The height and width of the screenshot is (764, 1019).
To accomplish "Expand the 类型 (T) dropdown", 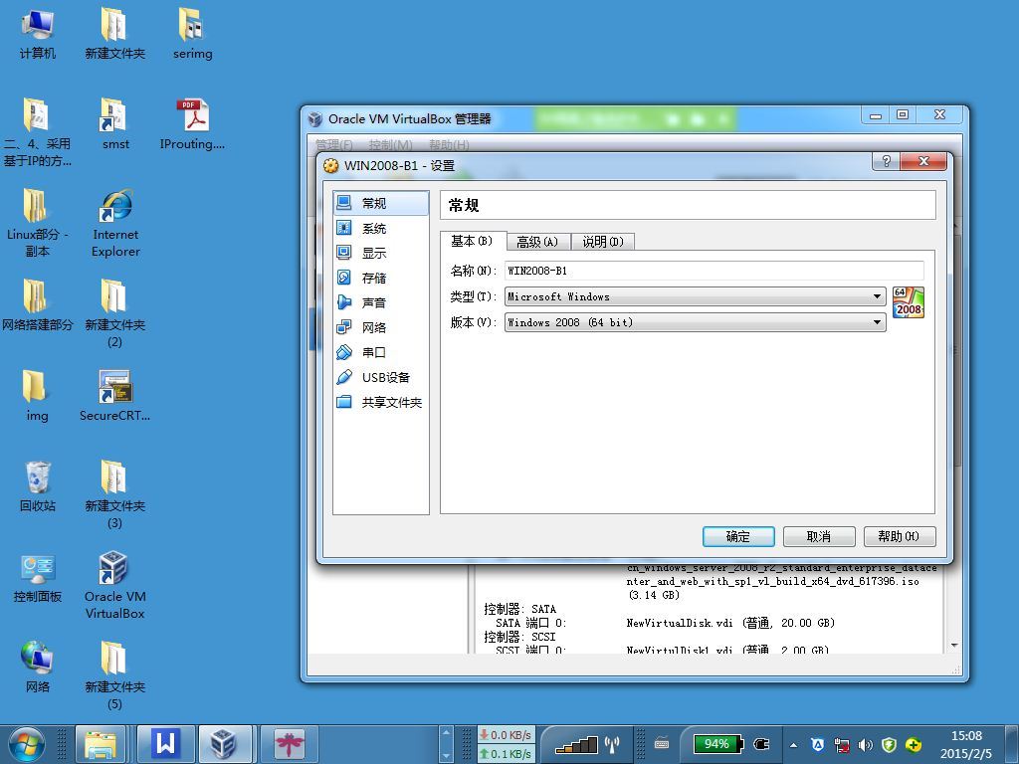I will coord(695,296).
